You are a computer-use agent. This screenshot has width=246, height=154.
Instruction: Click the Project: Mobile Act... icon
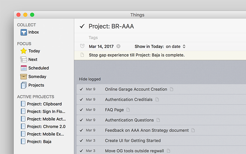pos(23,119)
